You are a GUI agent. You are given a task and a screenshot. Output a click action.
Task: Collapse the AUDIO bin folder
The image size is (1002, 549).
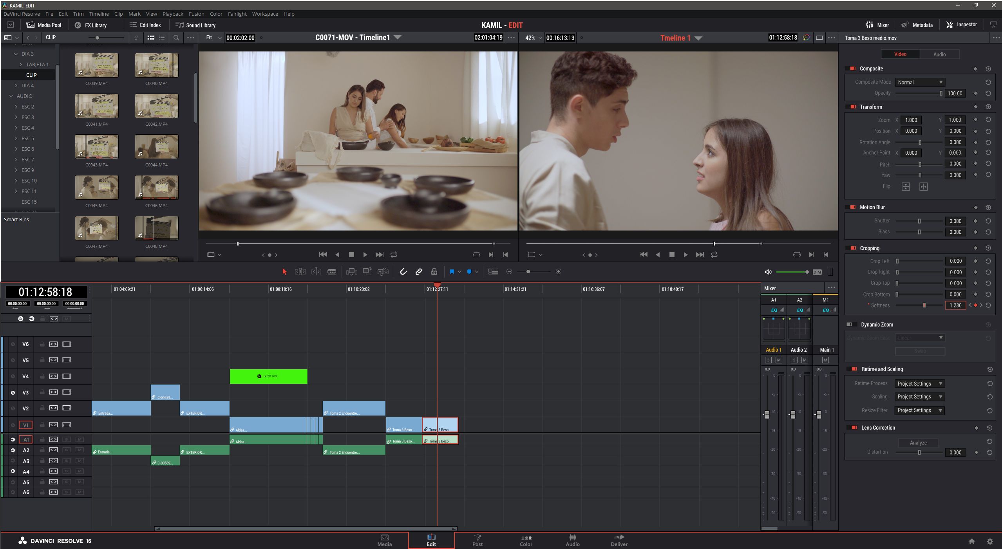point(11,96)
